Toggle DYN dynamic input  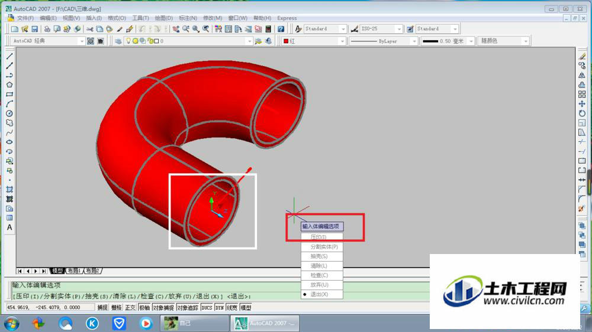pos(220,308)
